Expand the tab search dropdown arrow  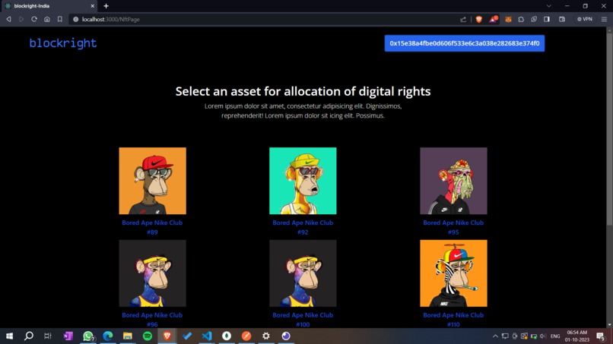click(549, 6)
